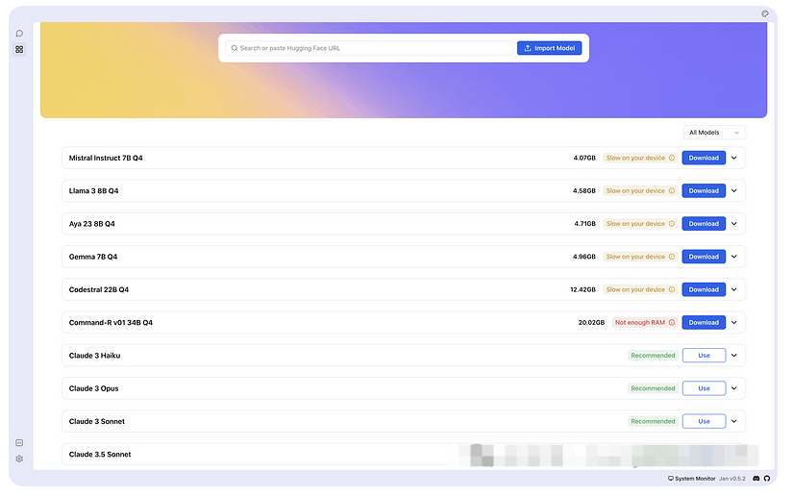Image resolution: width=793 pixels, height=496 pixels.
Task: Click the Claude 3 Opus model name
Action: 93,388
